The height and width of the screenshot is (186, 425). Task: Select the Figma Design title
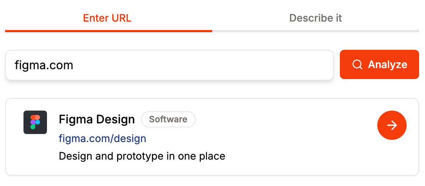97,119
